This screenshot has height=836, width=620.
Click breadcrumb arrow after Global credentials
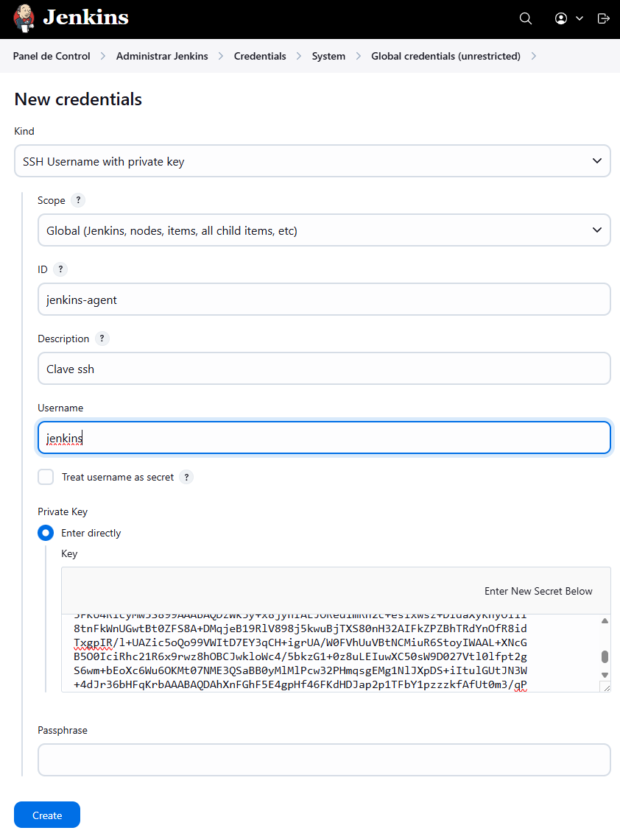coord(534,56)
